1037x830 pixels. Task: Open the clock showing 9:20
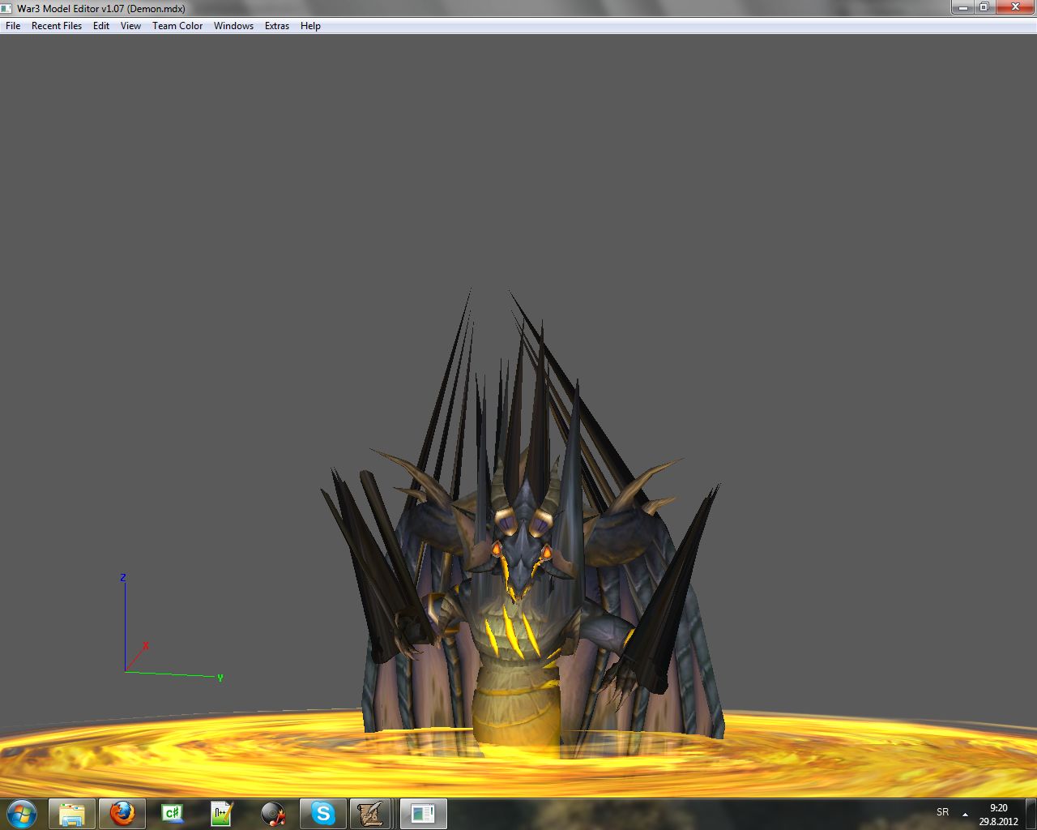[x=998, y=815]
